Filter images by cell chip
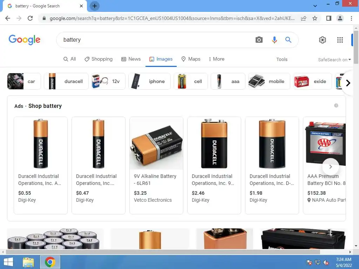The width and height of the screenshot is (359, 269). [191, 81]
